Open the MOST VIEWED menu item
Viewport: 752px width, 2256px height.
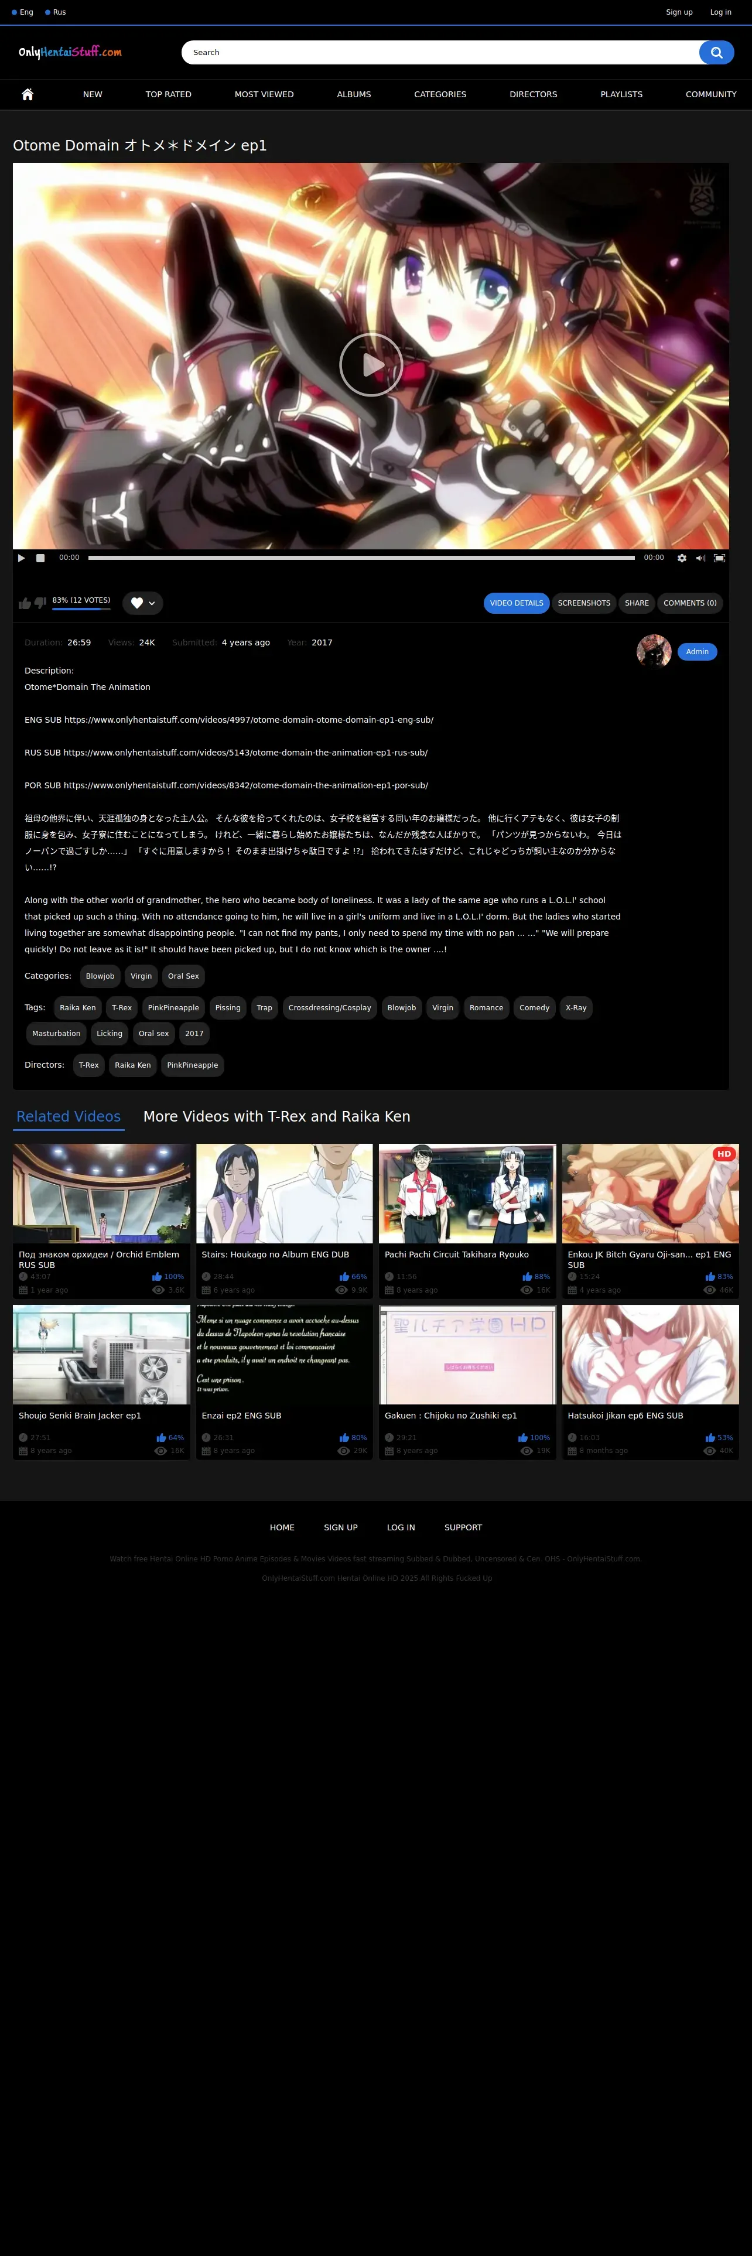264,94
